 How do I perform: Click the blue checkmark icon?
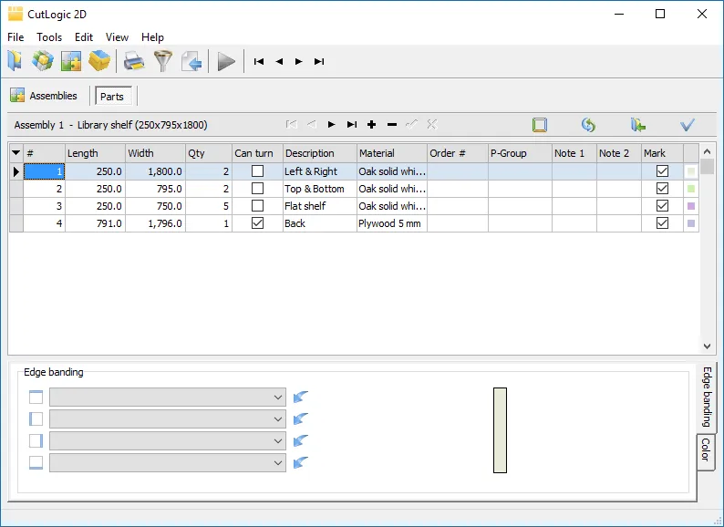688,125
